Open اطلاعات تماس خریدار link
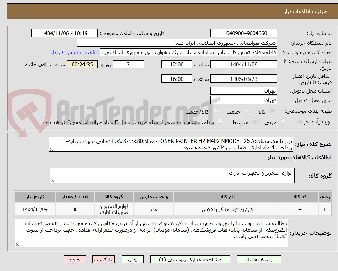This screenshot has height=271, width=338. click(x=74, y=53)
